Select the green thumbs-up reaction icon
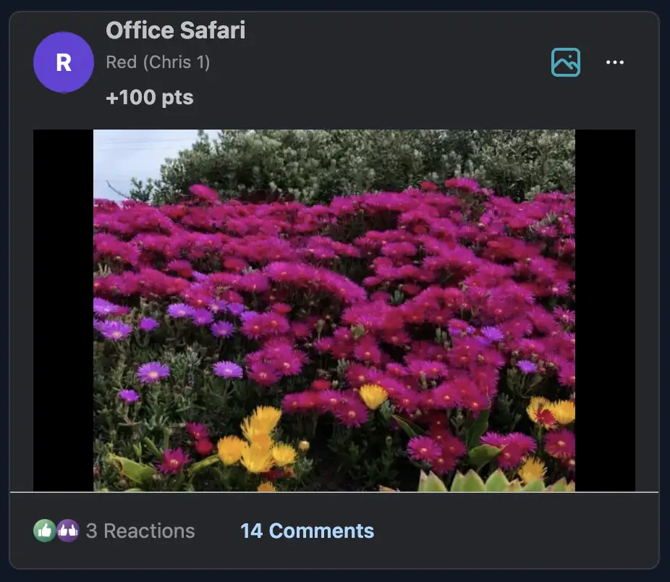Image resolution: width=670 pixels, height=582 pixels. (43, 531)
